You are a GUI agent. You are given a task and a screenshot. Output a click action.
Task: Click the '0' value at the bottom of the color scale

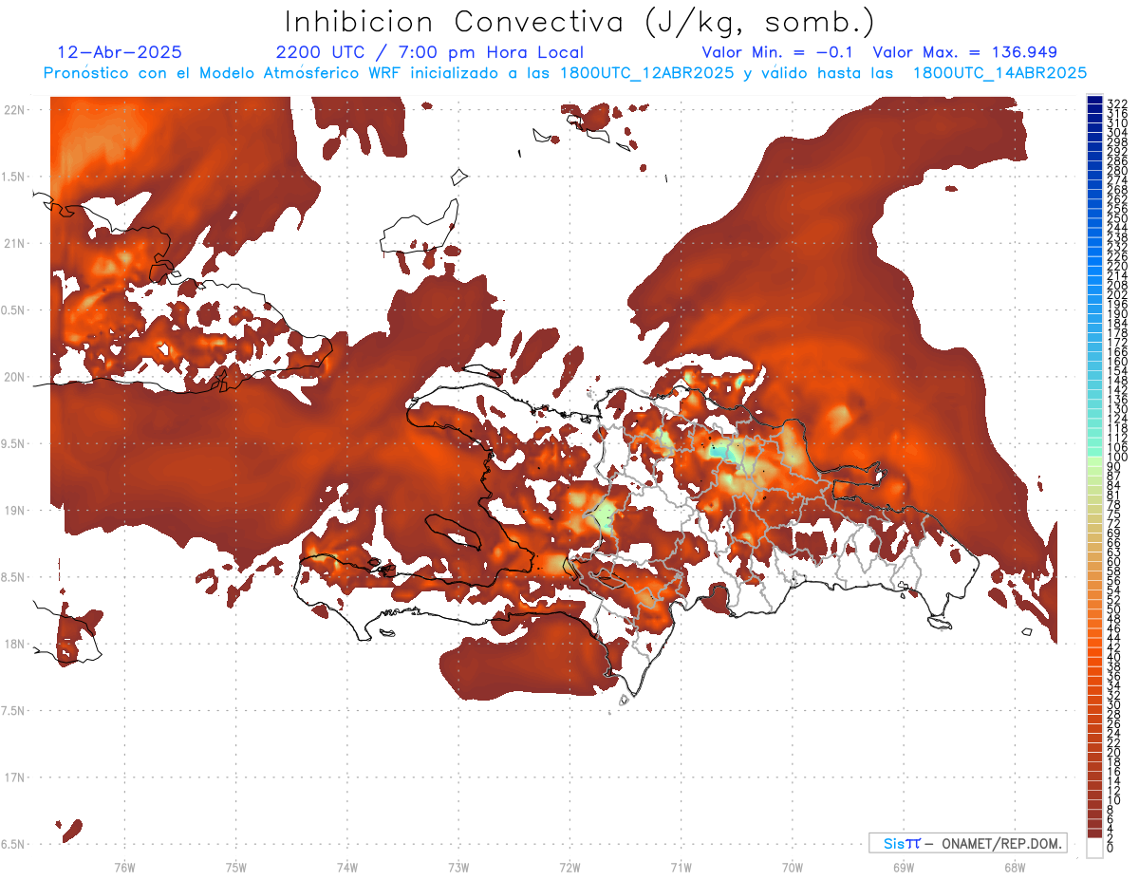click(1111, 848)
